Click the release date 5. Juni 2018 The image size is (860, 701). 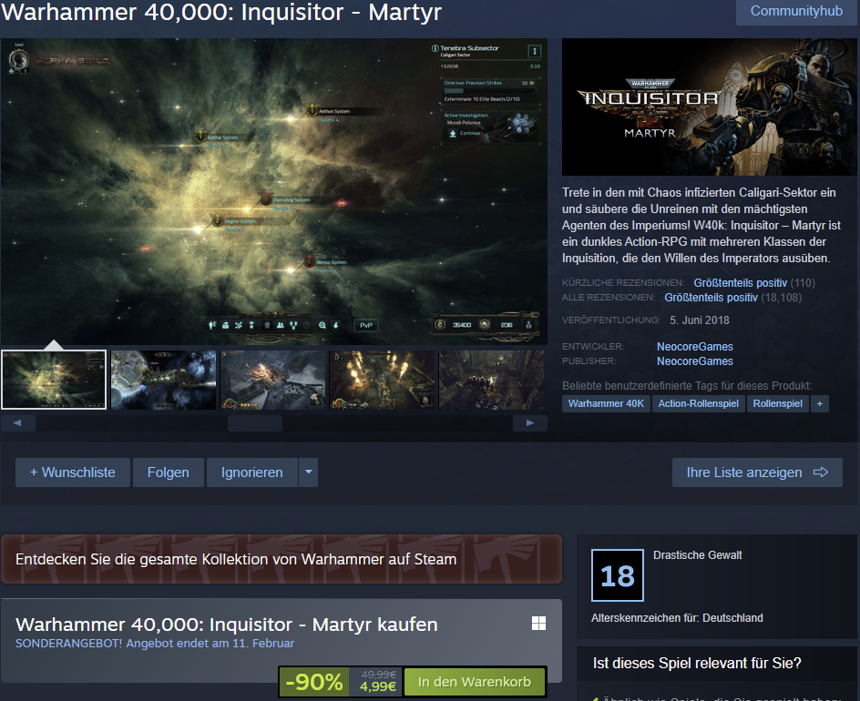tap(700, 320)
